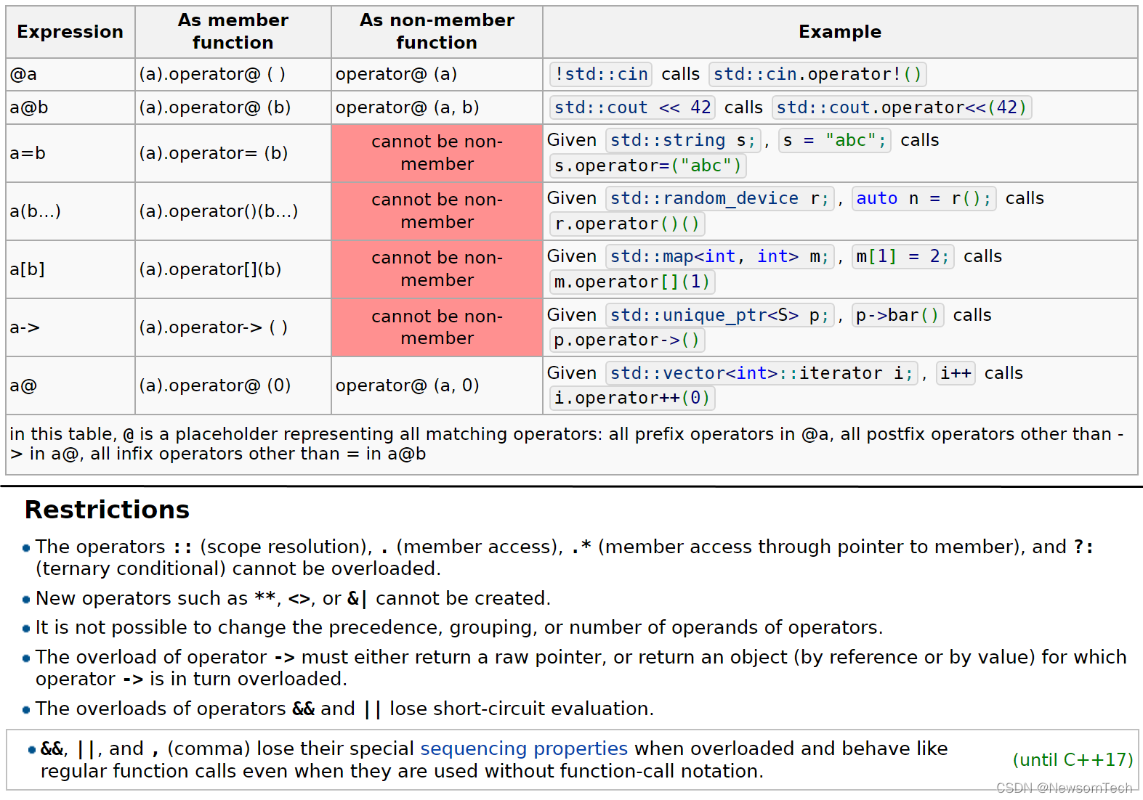The height and width of the screenshot is (800, 1143).
Task: Click the 'operator@ (a)' non-member cell
Action: pyautogui.click(x=437, y=74)
